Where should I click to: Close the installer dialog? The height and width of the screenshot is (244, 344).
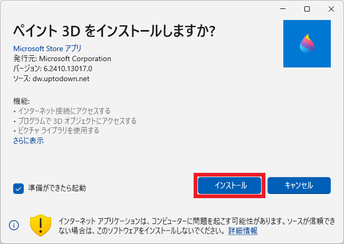(331, 9)
